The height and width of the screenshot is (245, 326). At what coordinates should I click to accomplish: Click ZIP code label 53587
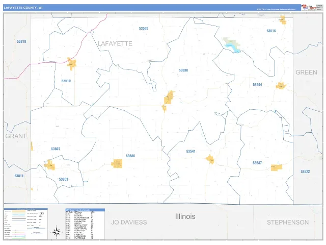tap(257, 163)
